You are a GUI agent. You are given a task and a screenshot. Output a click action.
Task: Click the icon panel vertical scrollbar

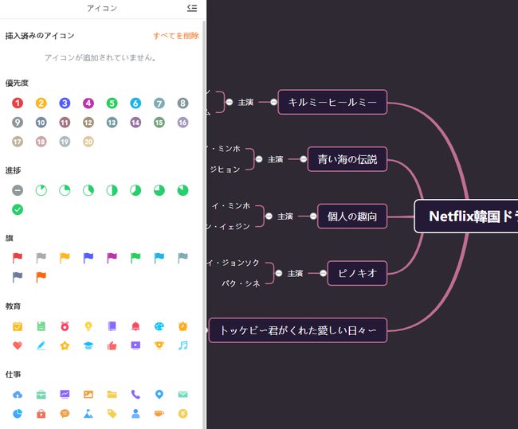pyautogui.click(x=204, y=224)
